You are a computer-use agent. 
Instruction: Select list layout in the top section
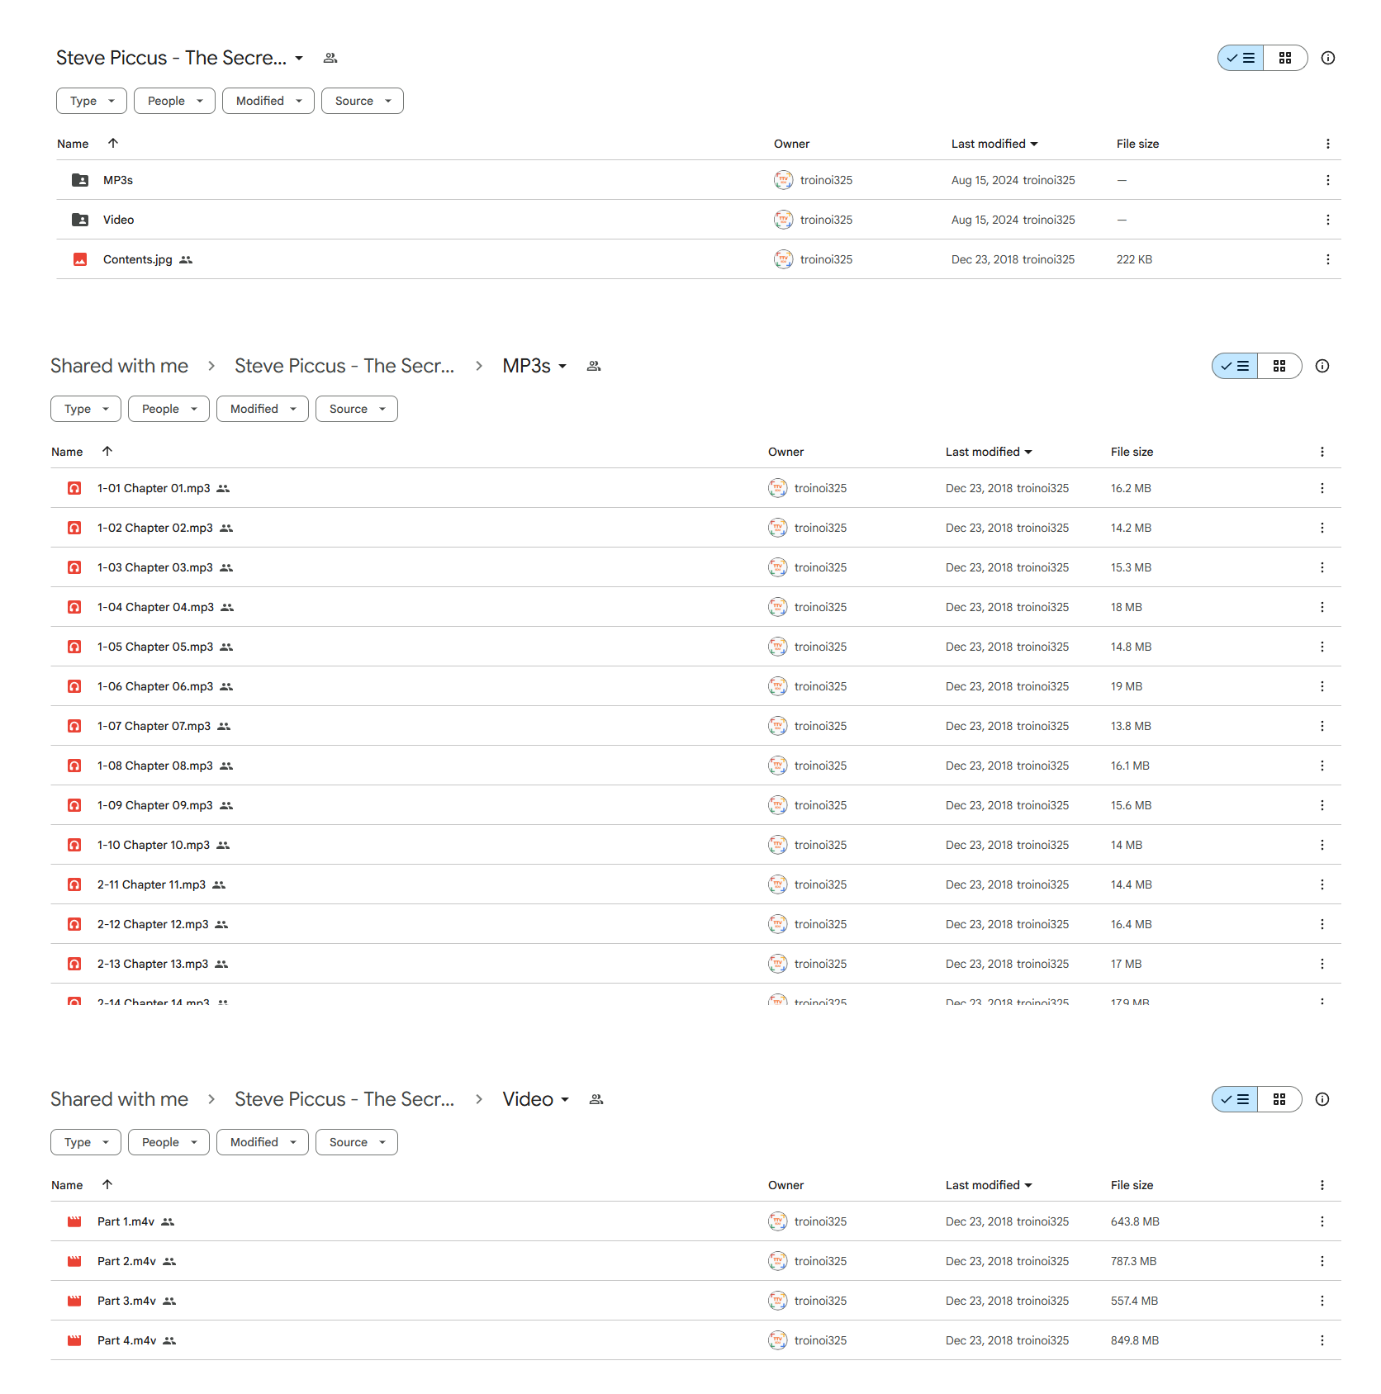pyautogui.click(x=1241, y=58)
